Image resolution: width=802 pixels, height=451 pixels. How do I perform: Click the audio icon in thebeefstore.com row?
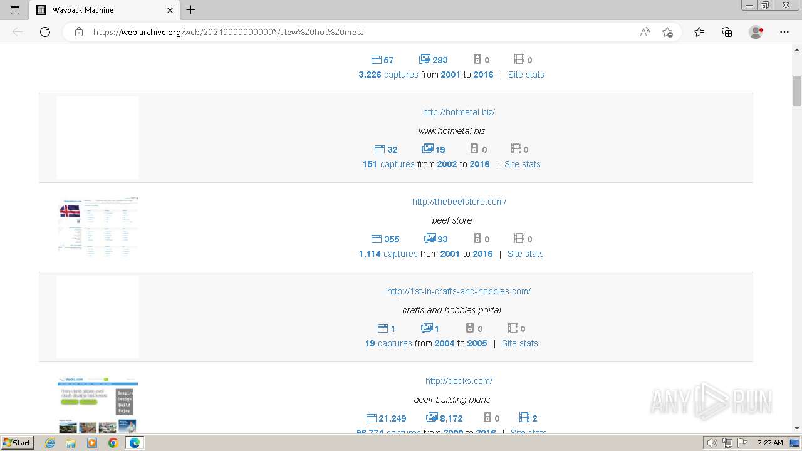click(x=477, y=239)
